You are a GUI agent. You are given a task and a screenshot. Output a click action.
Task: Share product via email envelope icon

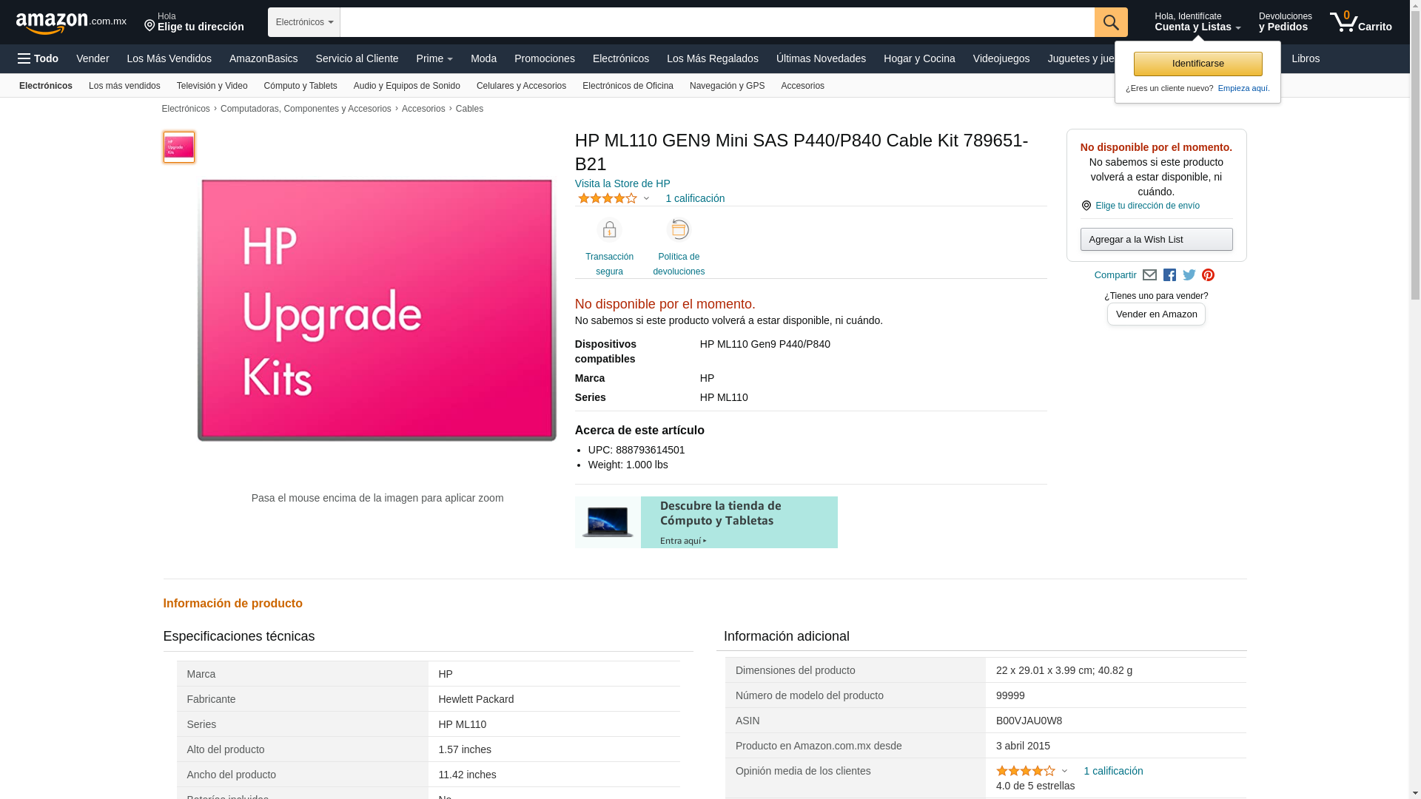1149,275
